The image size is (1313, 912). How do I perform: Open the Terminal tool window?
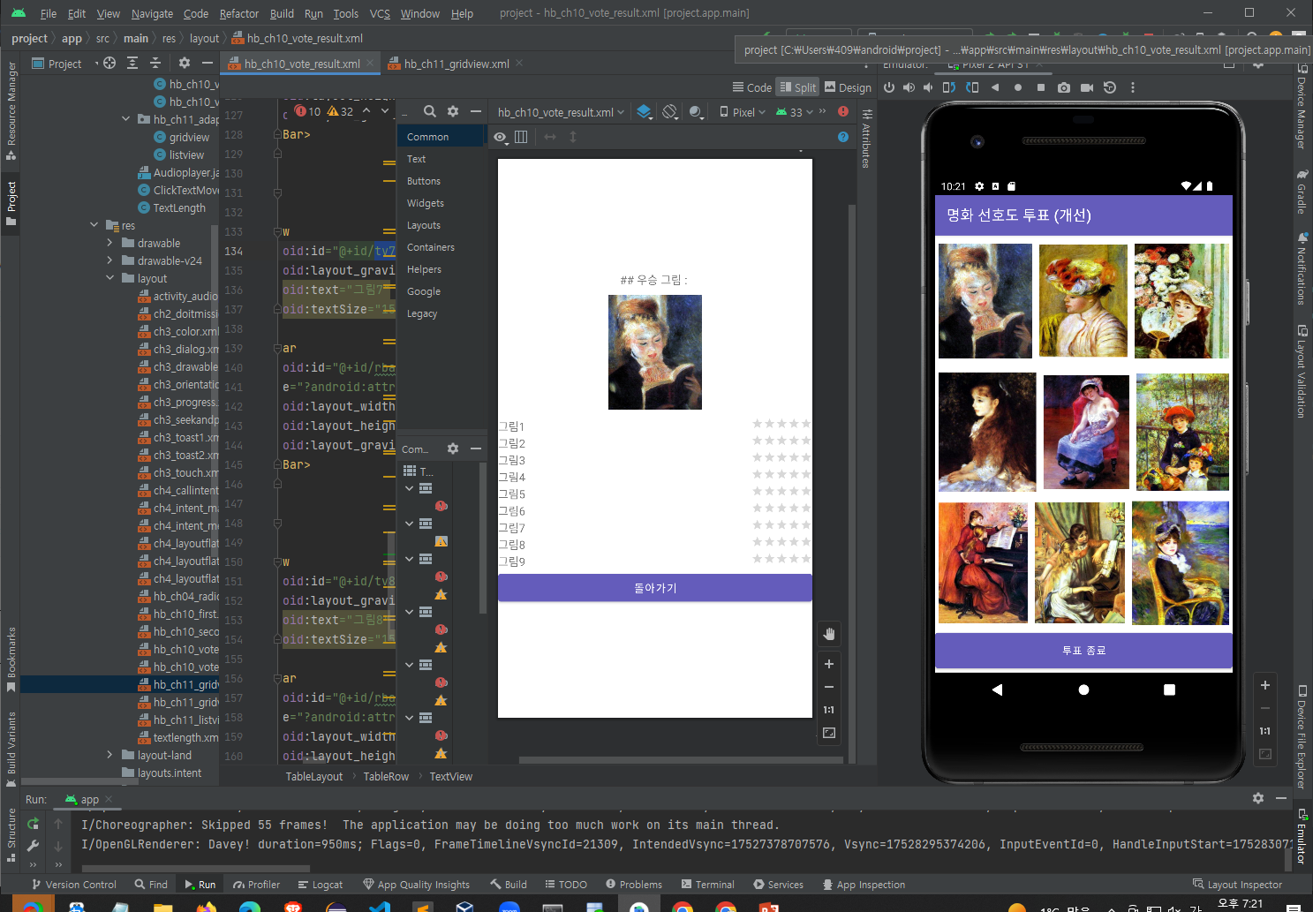coord(708,885)
